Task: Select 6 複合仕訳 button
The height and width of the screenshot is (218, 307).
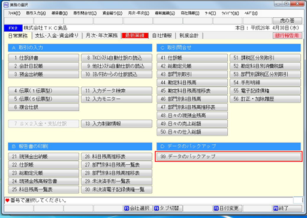Action: coord(44,107)
